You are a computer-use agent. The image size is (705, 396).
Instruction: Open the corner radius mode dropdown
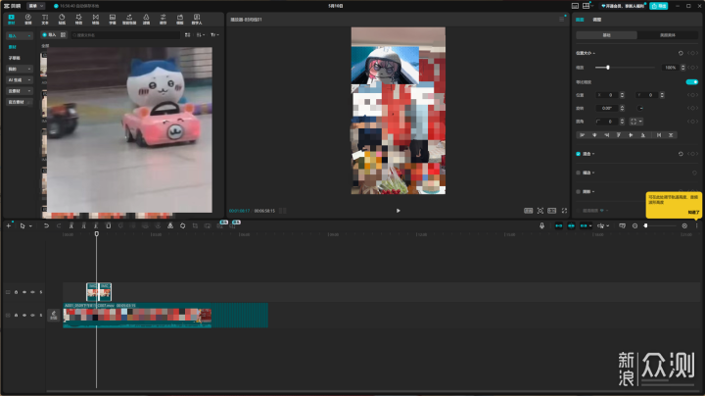pyautogui.click(x=636, y=122)
